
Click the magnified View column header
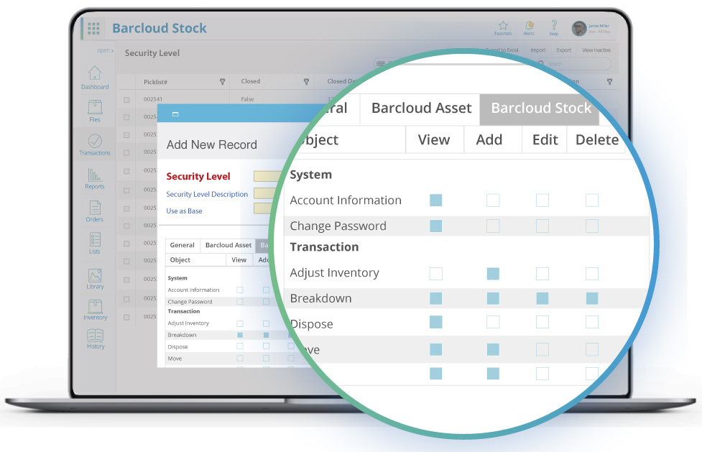(x=434, y=139)
